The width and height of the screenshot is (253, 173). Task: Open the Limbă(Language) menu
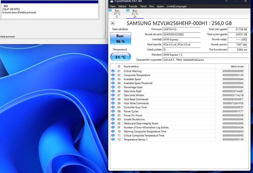(177, 6)
